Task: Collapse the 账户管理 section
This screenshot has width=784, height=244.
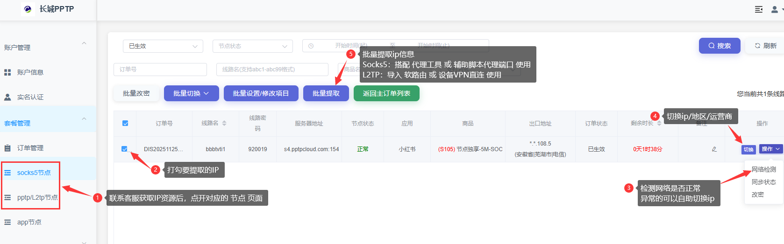Action: click(x=84, y=43)
